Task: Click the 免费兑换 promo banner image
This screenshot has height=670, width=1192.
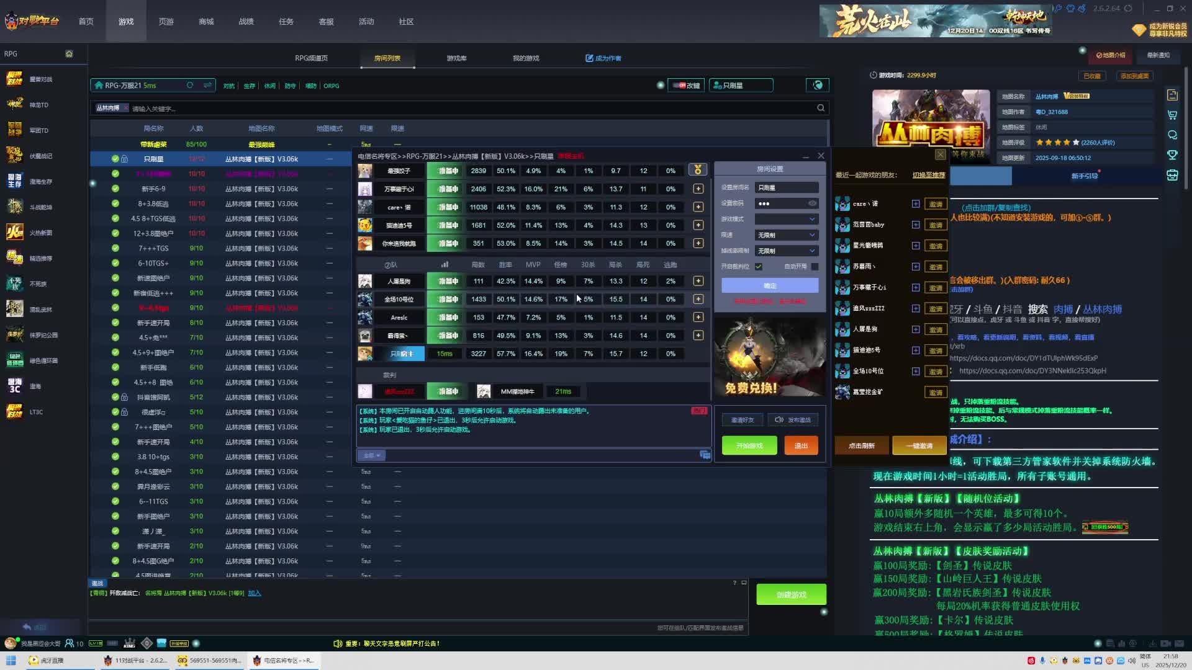Action: click(x=770, y=357)
